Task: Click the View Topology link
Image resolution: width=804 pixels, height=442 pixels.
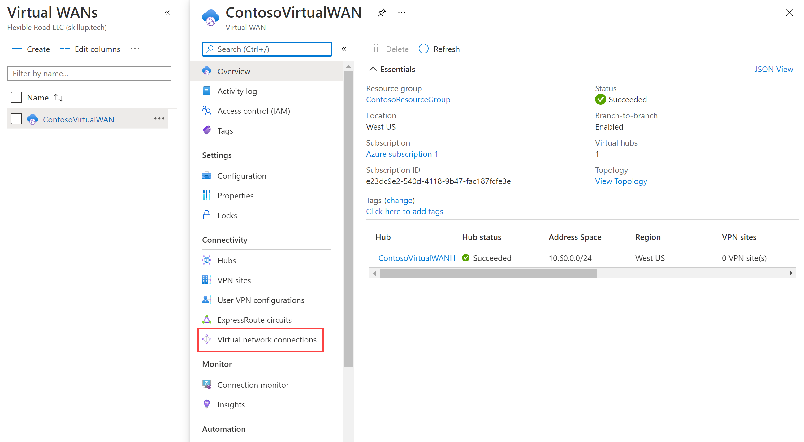Action: tap(621, 181)
